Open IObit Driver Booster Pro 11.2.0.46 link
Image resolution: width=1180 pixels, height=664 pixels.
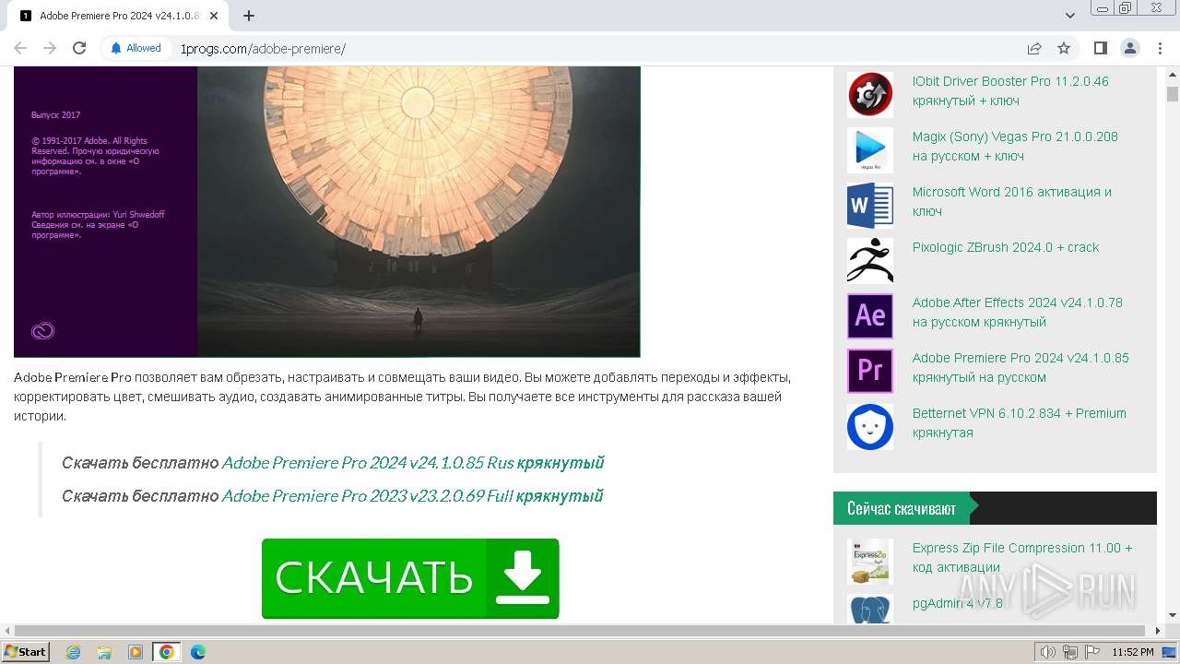(1010, 90)
